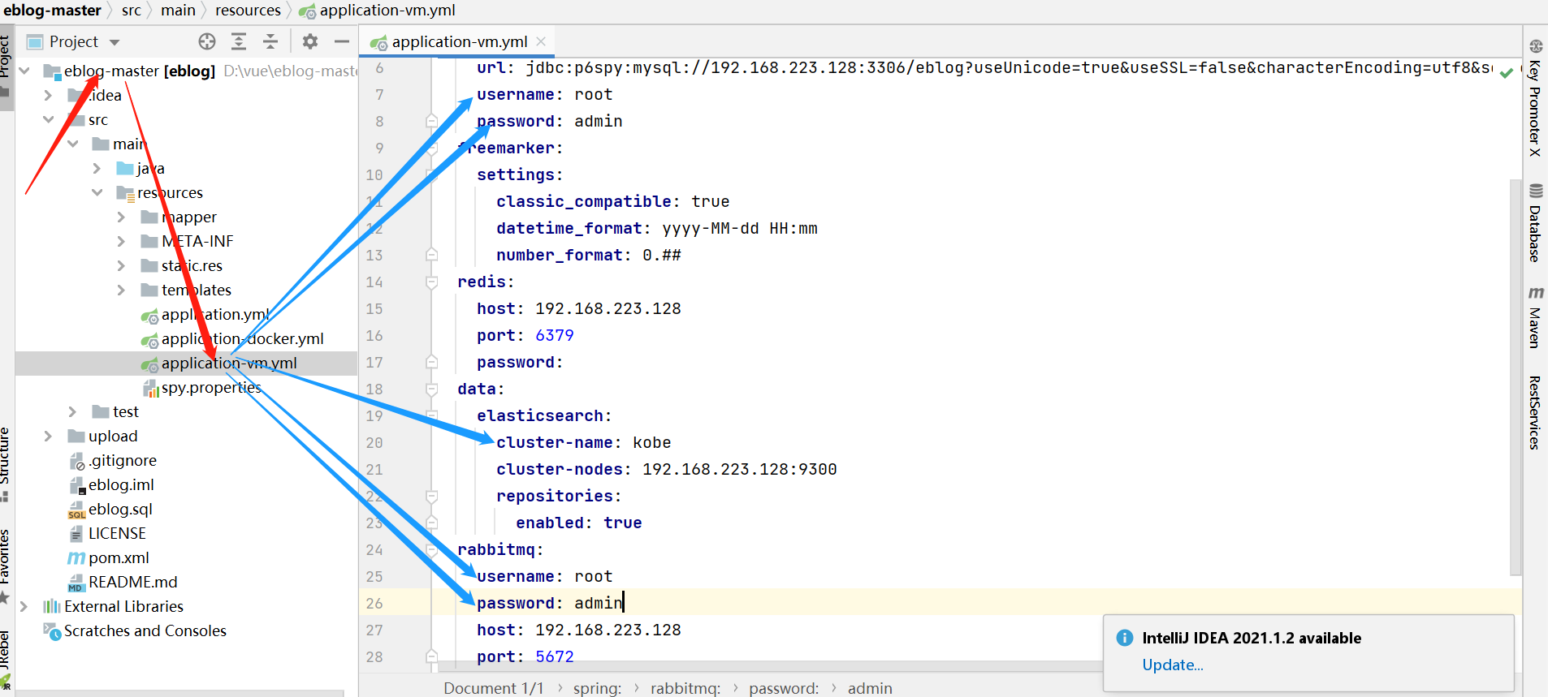Fold the redis: block at line 14
Screen dimensions: 1548x697
432,282
